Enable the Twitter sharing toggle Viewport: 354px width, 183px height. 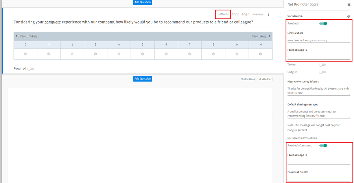pyautogui.click(x=322, y=65)
